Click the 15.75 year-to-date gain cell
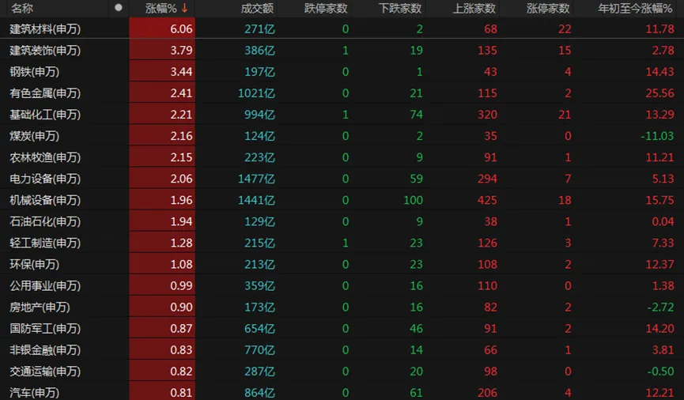The height and width of the screenshot is (400, 684). pos(659,200)
